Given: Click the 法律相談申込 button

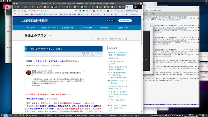Looking at the screenshot, I should point(125,20).
